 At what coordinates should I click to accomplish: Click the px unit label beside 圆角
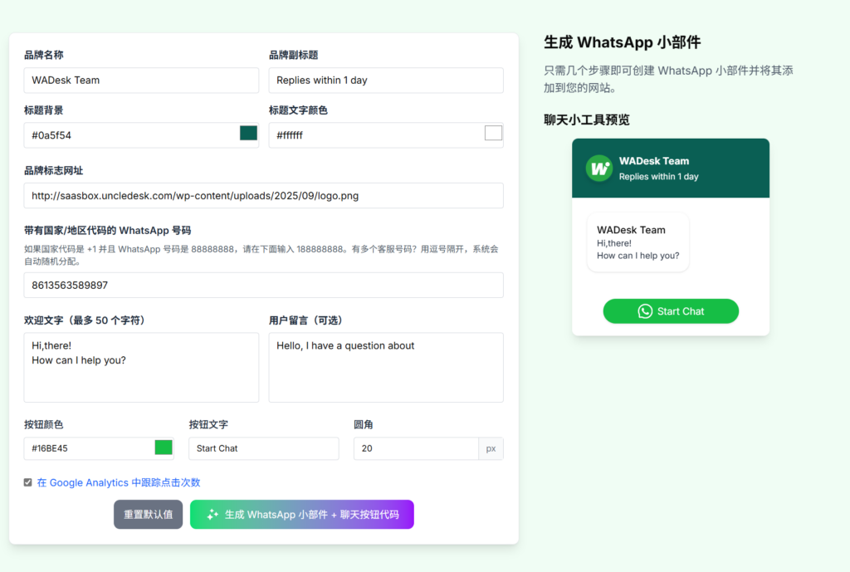coord(491,448)
